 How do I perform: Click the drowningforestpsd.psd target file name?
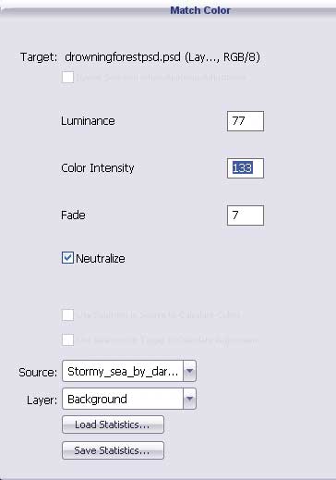click(123, 57)
